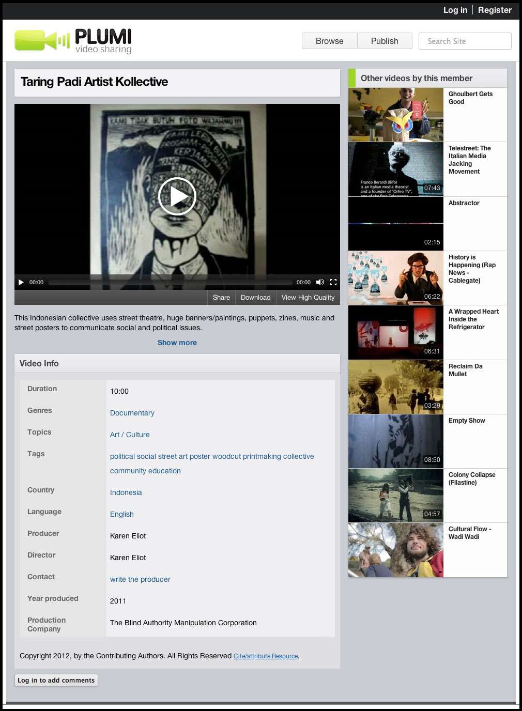This screenshot has width=522, height=711.
Task: Open the Register link
Action: click(495, 10)
